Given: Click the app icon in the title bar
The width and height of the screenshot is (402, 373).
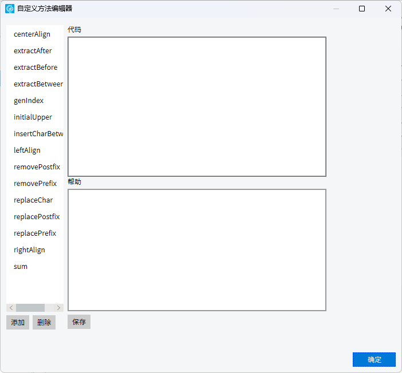Looking at the screenshot, I should pos(10,9).
